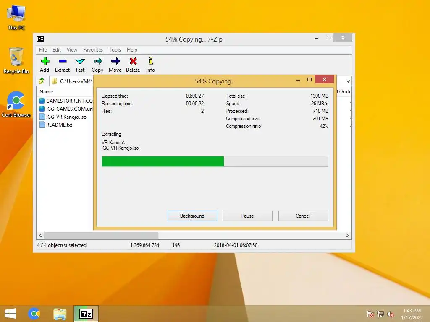This screenshot has width=430, height=322.
Task: Expand the address bar dropdown arrow
Action: point(348,81)
